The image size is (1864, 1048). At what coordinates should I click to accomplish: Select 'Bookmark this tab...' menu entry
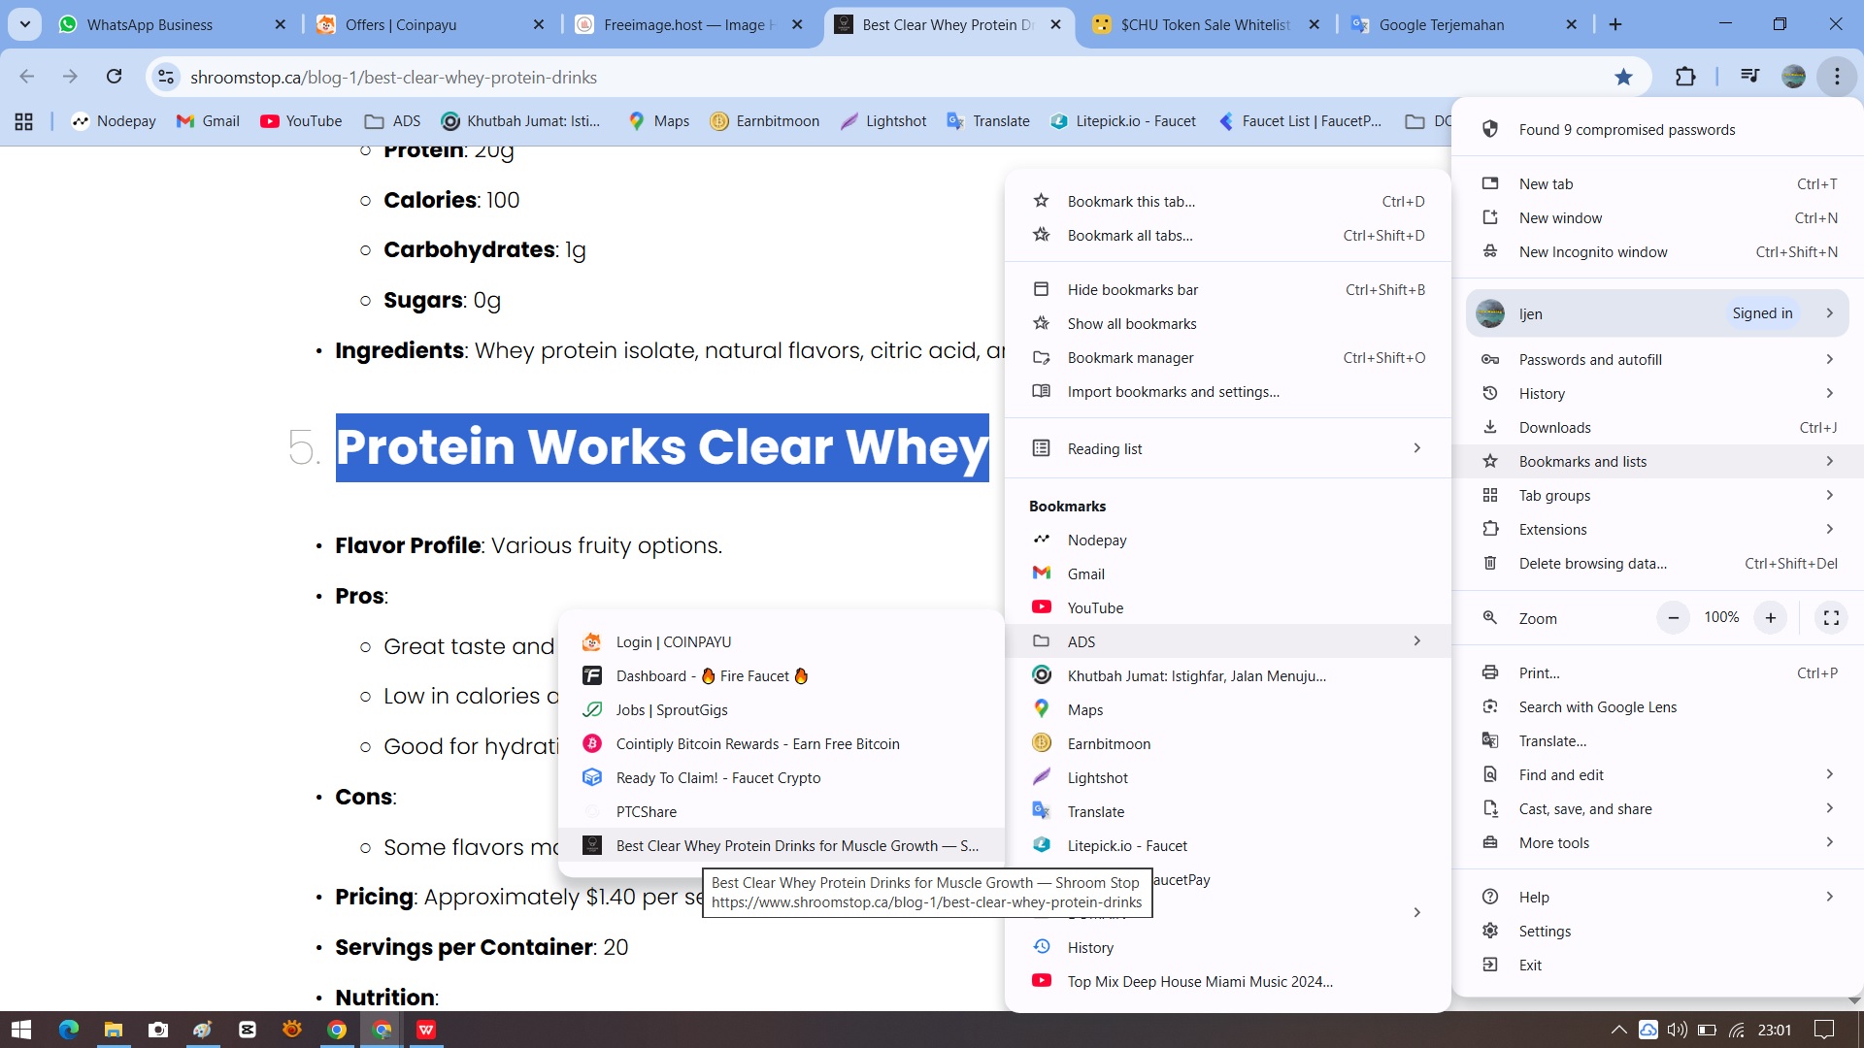click(x=1228, y=201)
